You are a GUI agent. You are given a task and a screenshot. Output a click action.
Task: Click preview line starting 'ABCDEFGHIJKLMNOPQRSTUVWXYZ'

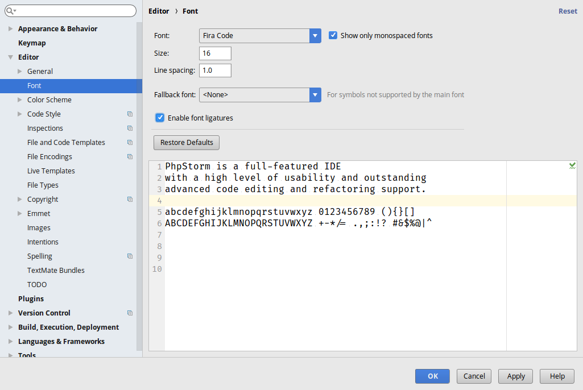click(x=299, y=223)
